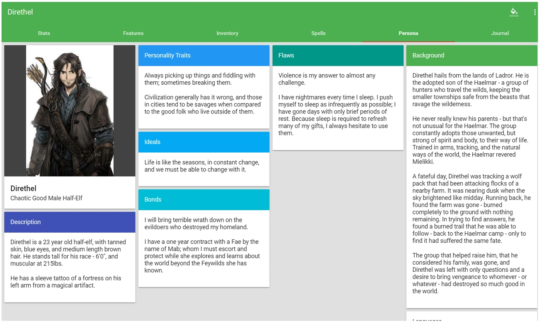This screenshot has height=322, width=540.
Task: Click the 'Chaotic Good Male Half-Elf' subtitle
Action: (x=46, y=198)
